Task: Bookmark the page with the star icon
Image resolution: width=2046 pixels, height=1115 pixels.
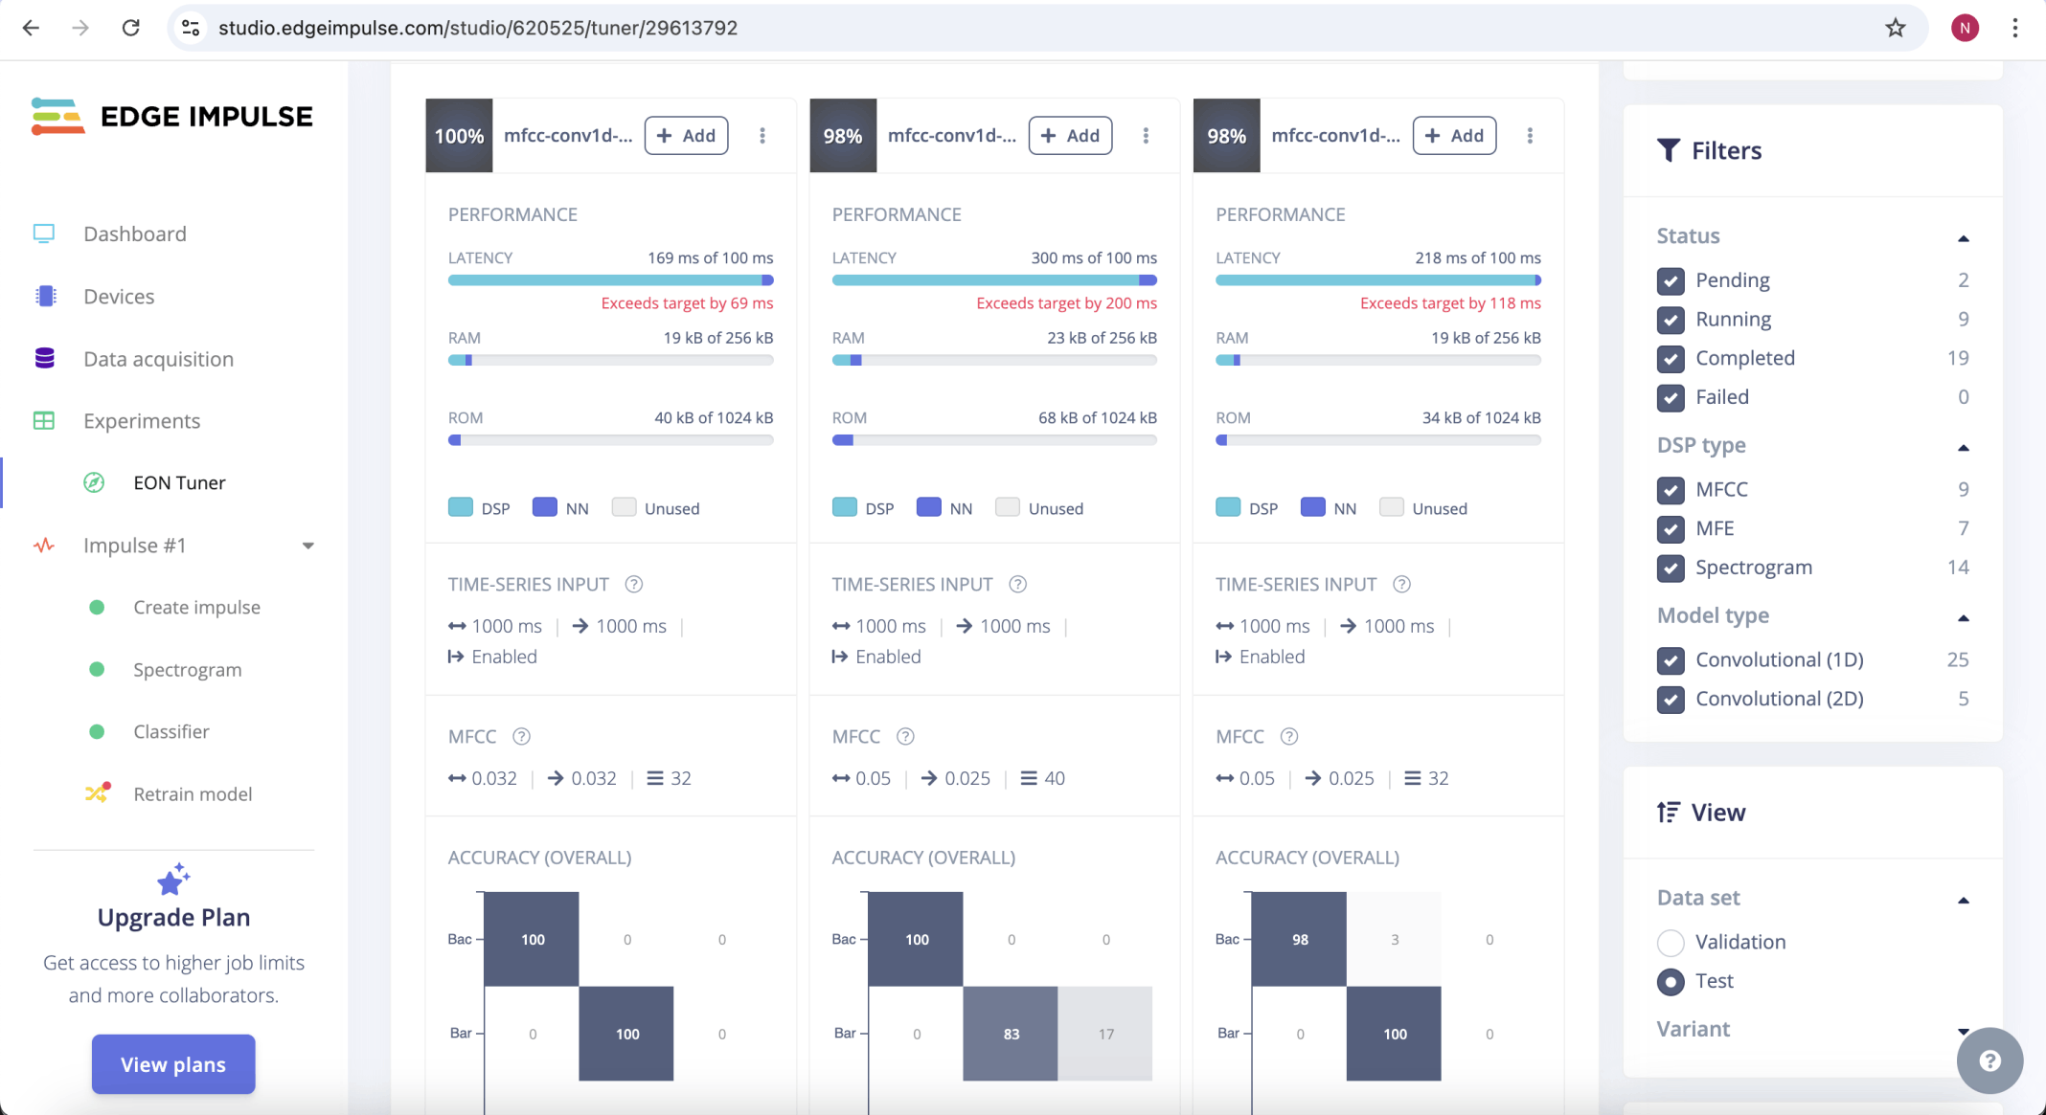Action: coord(1895,28)
